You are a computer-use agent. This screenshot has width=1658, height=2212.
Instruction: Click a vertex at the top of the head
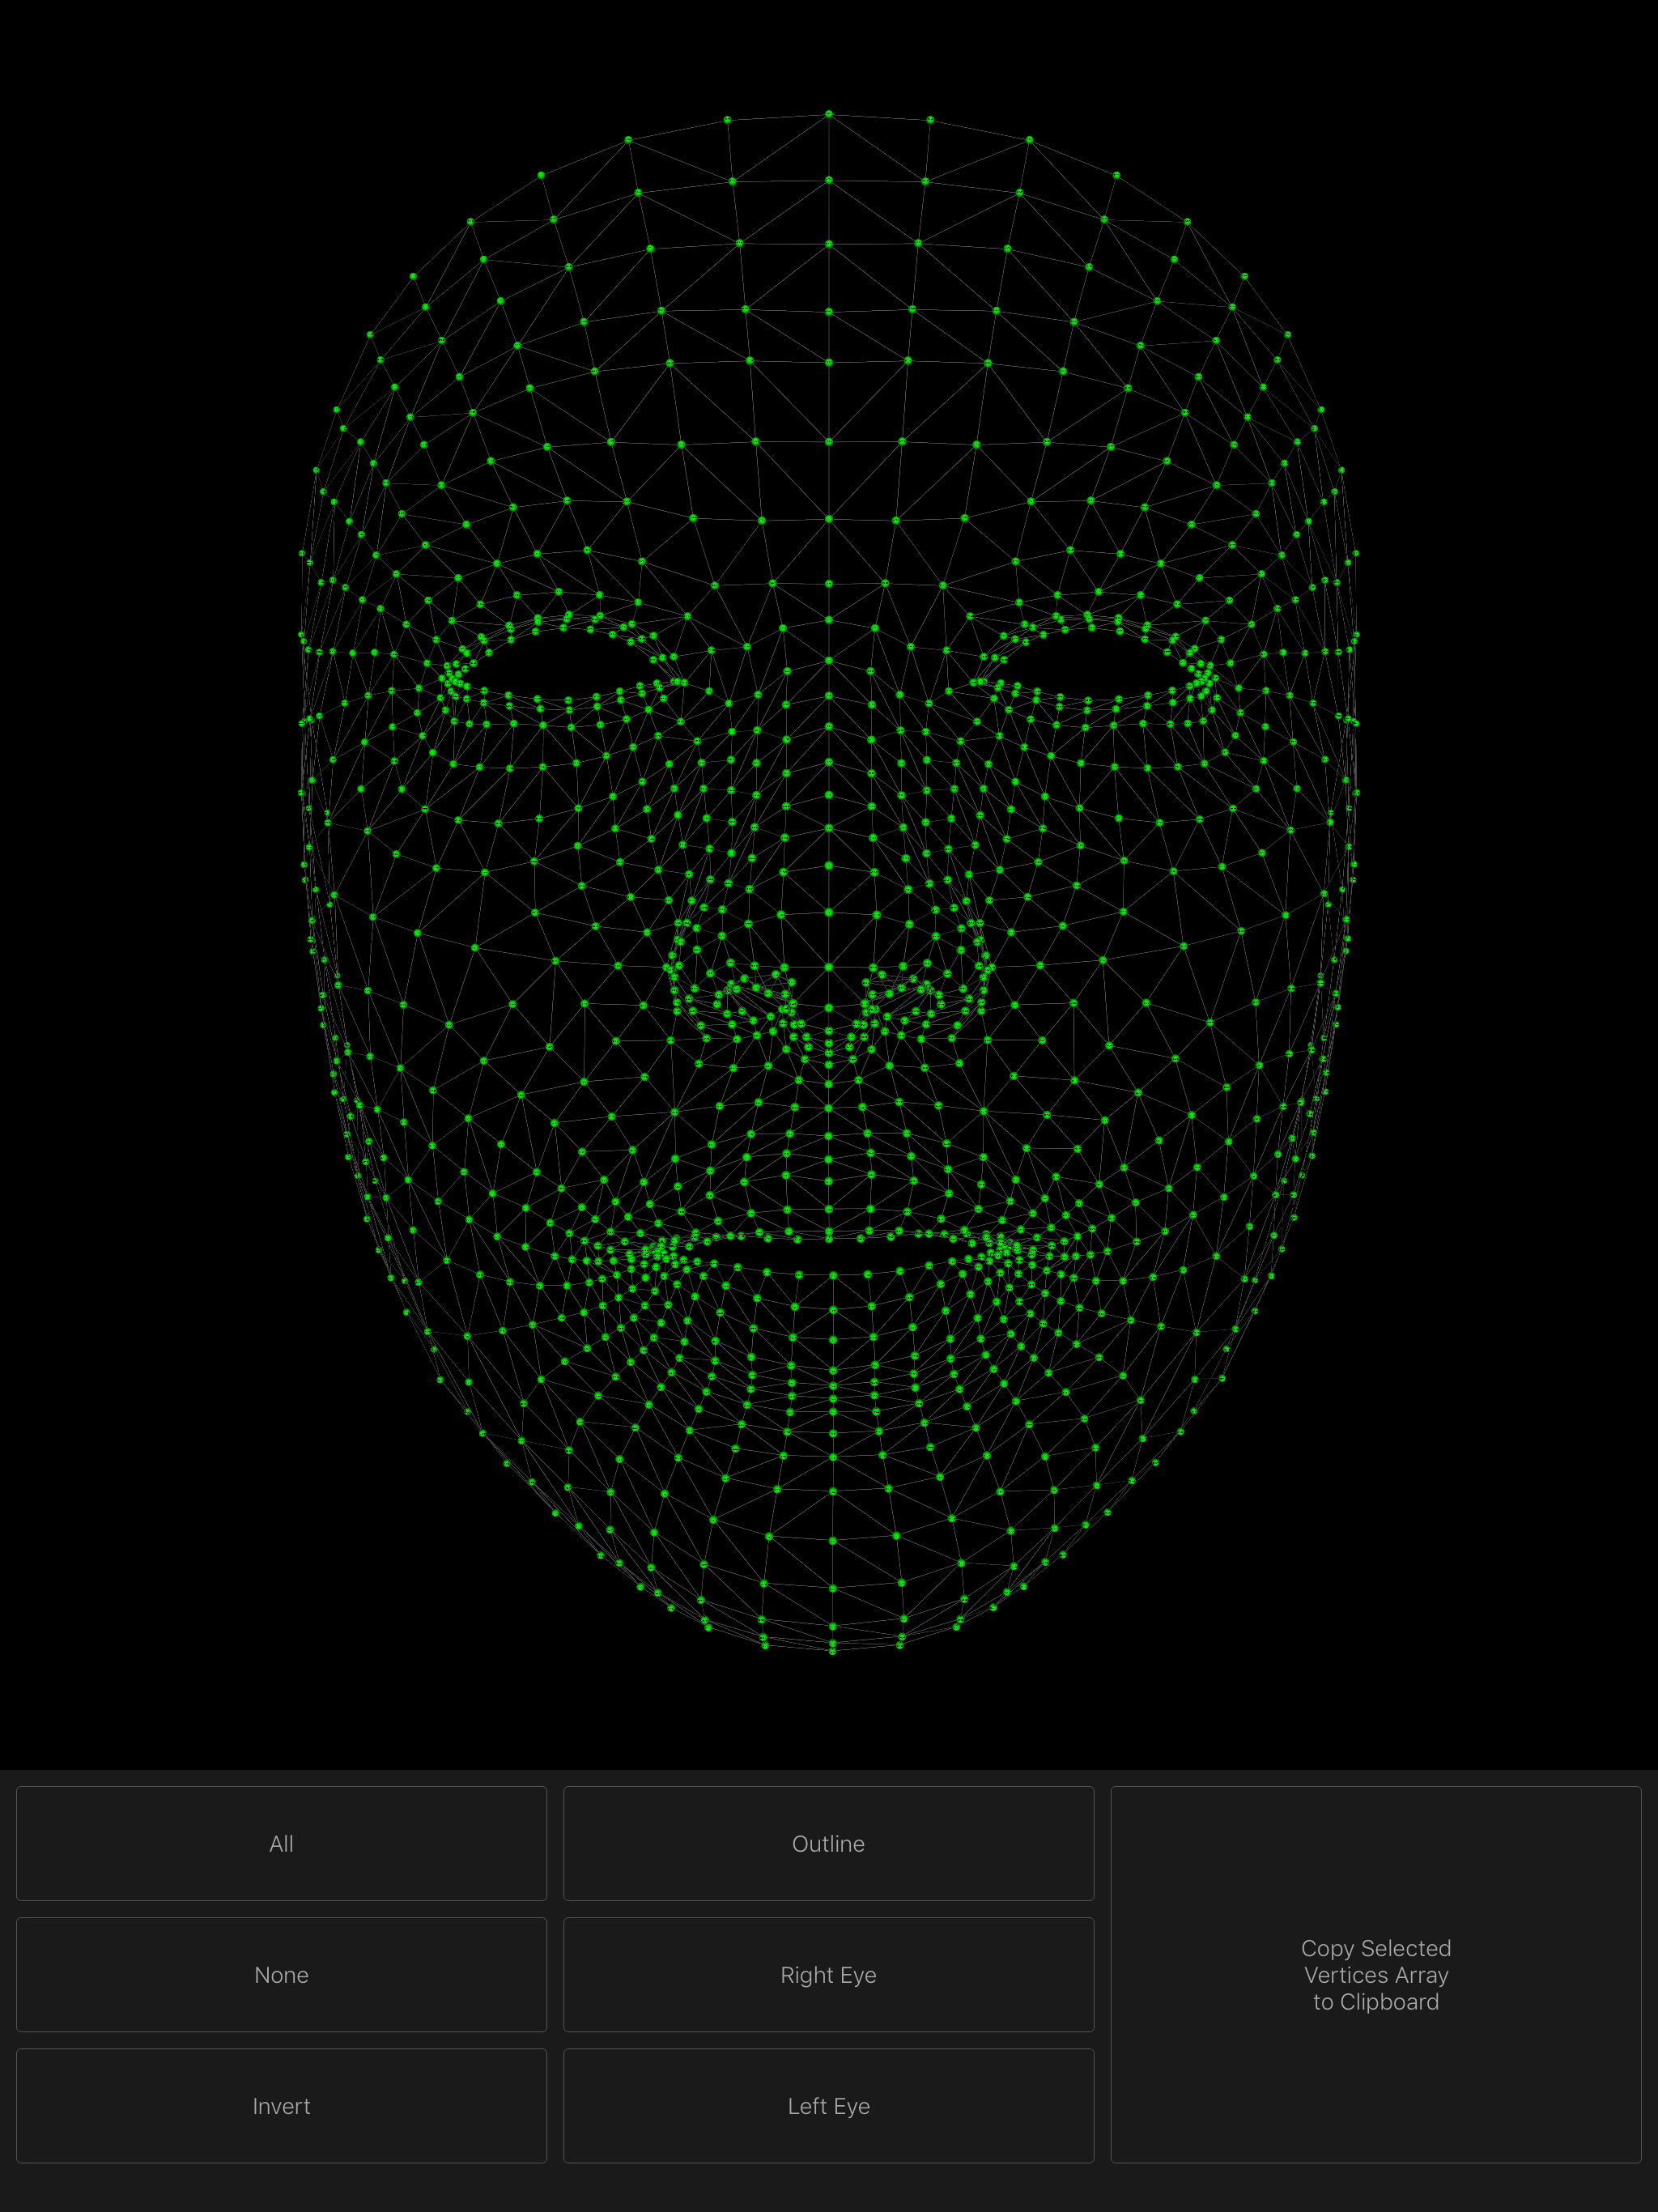(x=828, y=115)
